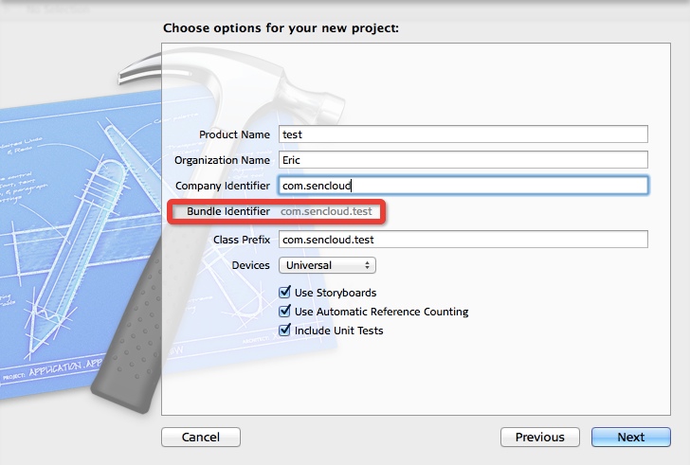Click the Class Prefix text field
The width and height of the screenshot is (690, 465).
tap(463, 240)
